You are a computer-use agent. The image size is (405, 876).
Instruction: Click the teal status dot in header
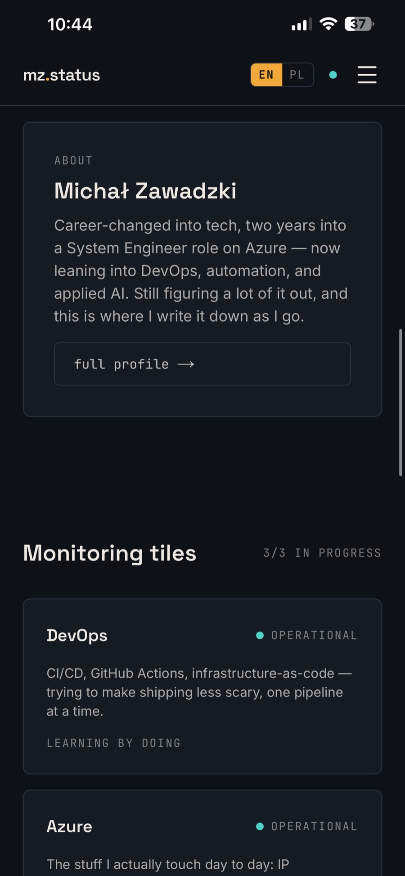pos(333,75)
